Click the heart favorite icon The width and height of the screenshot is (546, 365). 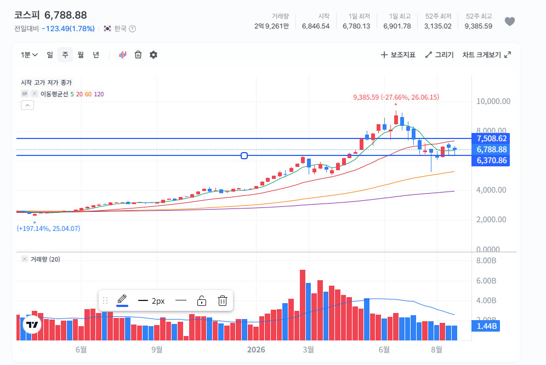510,21
